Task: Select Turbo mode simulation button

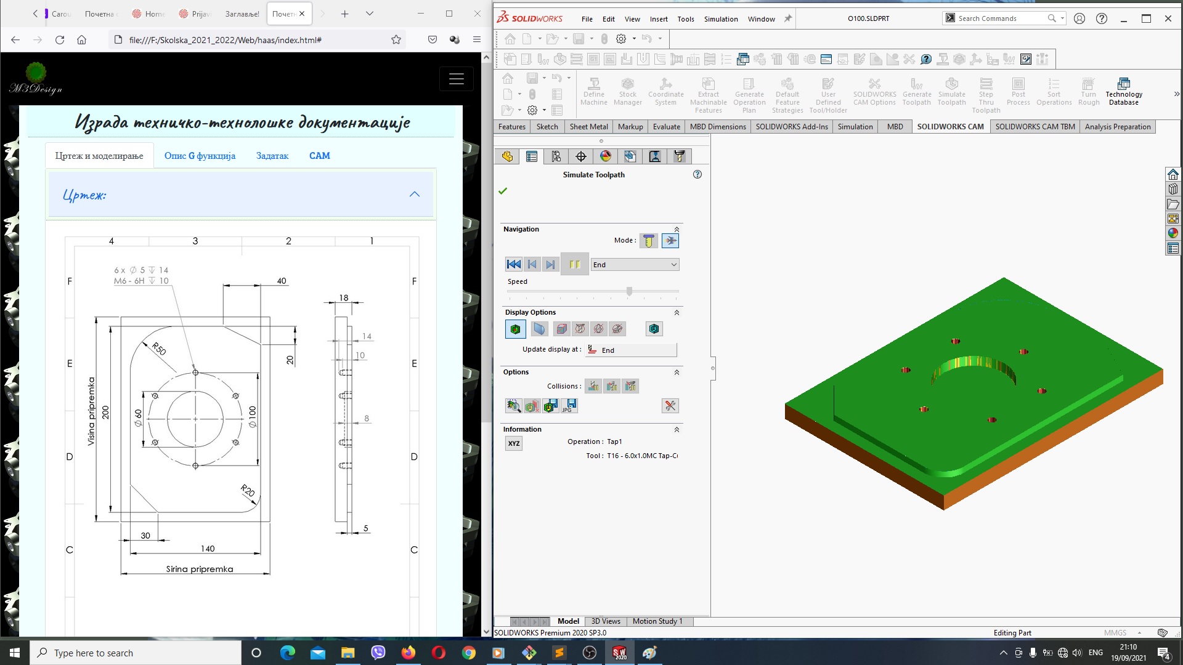Action: (x=670, y=241)
